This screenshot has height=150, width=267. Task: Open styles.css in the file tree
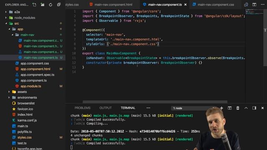click(24, 137)
